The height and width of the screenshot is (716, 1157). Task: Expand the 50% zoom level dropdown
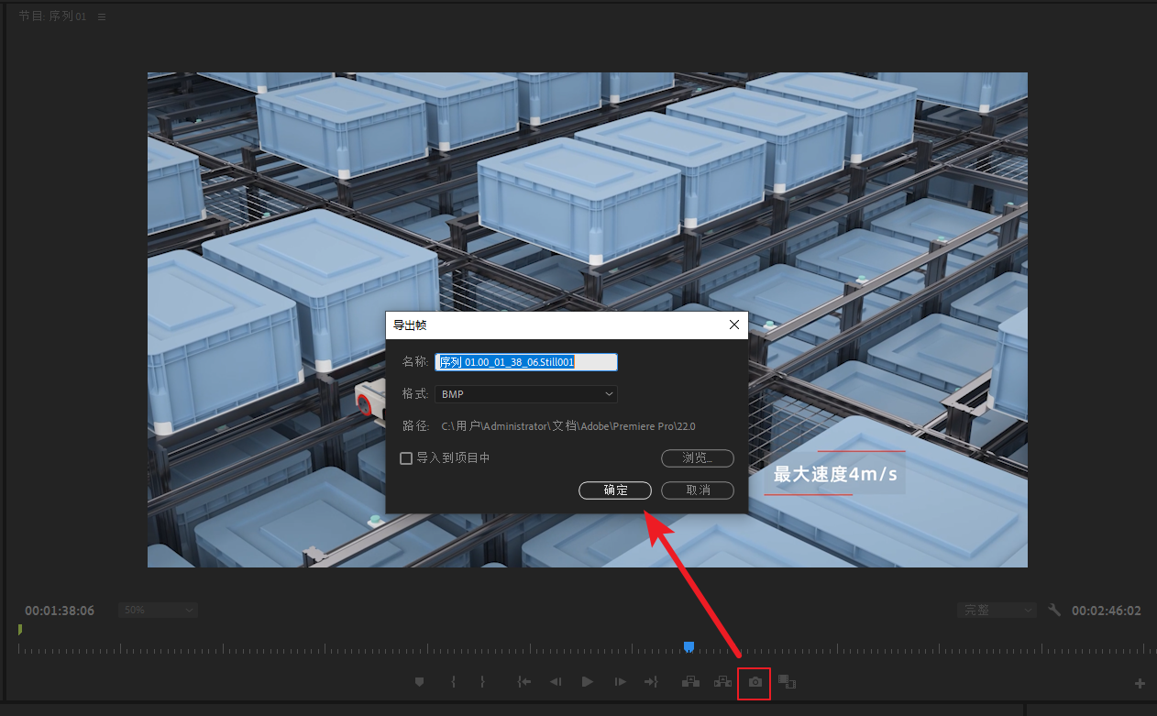coord(158,611)
